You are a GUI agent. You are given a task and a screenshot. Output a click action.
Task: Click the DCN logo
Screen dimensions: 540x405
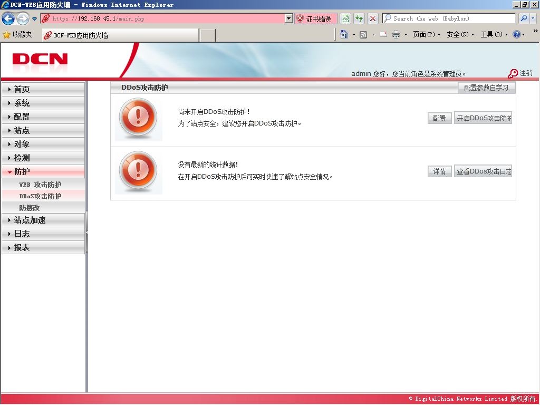40,59
